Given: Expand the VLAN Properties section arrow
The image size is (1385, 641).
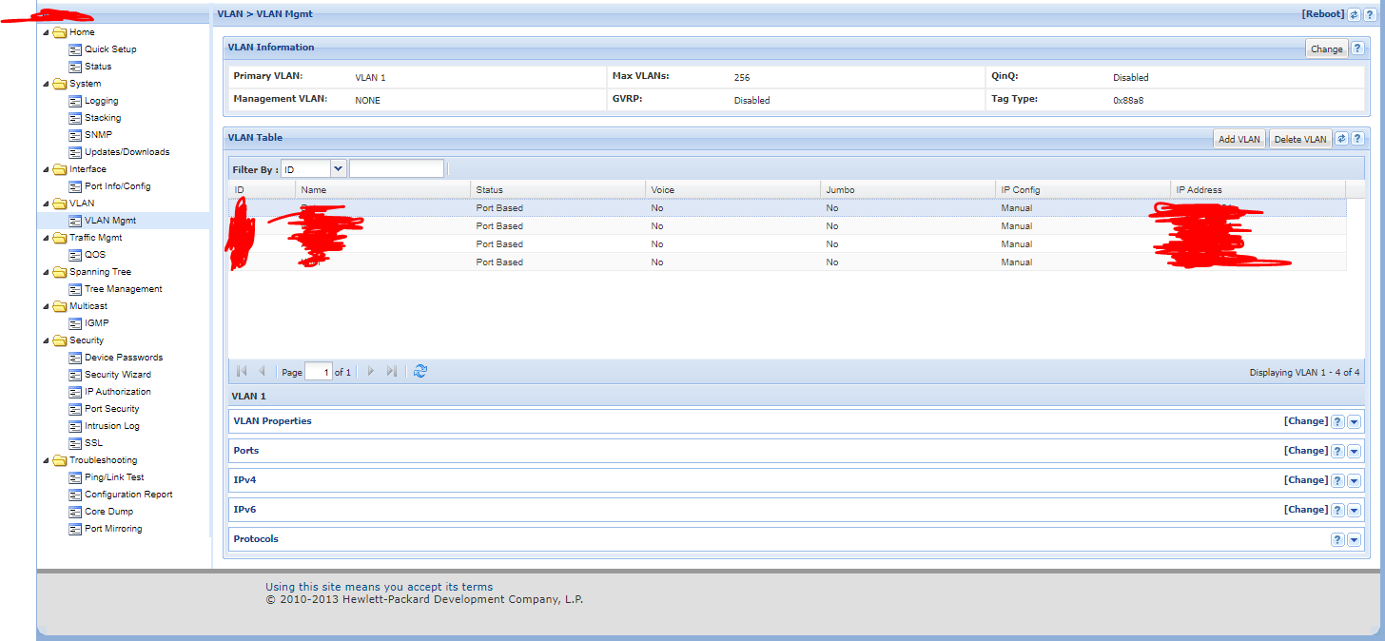Looking at the screenshot, I should coord(1355,422).
